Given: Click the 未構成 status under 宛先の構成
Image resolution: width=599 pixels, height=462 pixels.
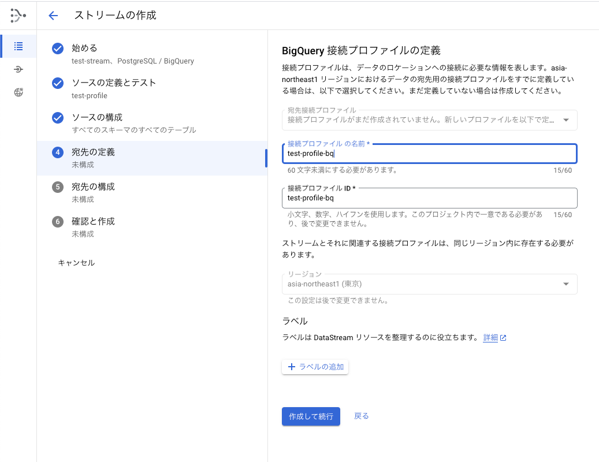Looking at the screenshot, I should (x=83, y=200).
